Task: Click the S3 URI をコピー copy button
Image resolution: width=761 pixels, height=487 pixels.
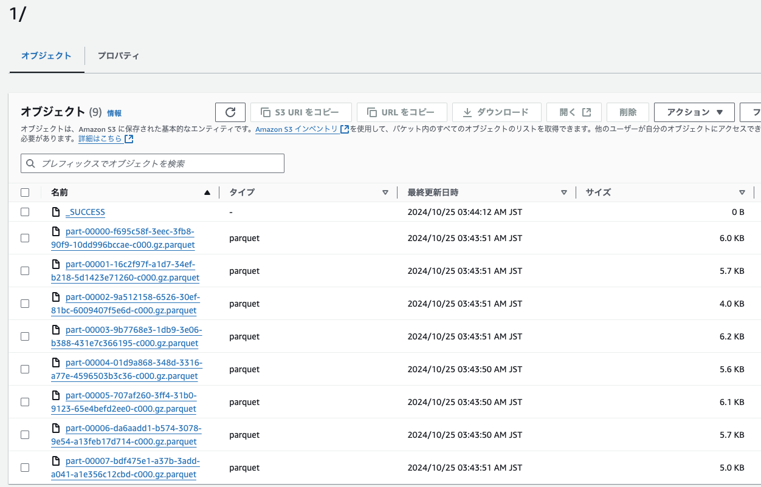Action: coord(301,112)
